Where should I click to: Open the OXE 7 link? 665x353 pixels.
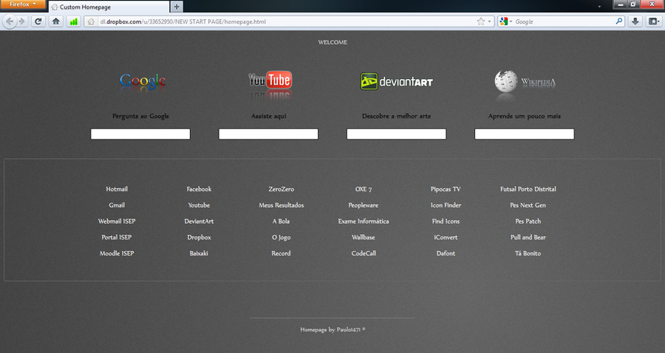point(364,189)
